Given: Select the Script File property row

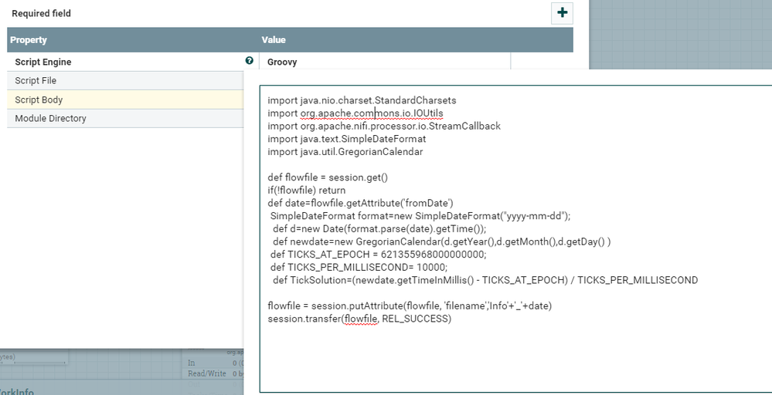Looking at the screenshot, I should coord(36,80).
